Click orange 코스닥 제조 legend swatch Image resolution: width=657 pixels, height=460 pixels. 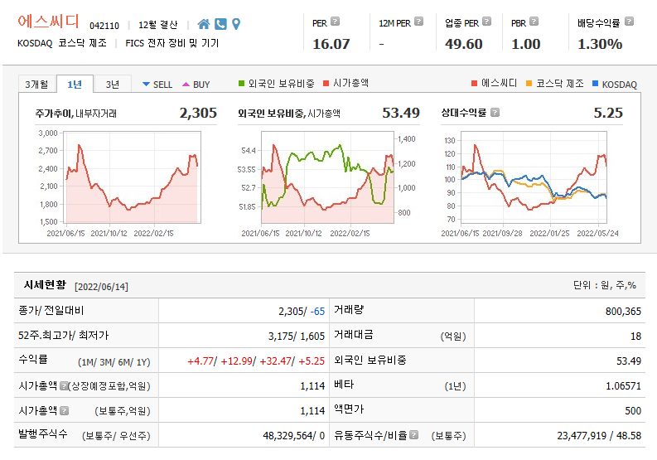pyautogui.click(x=529, y=84)
